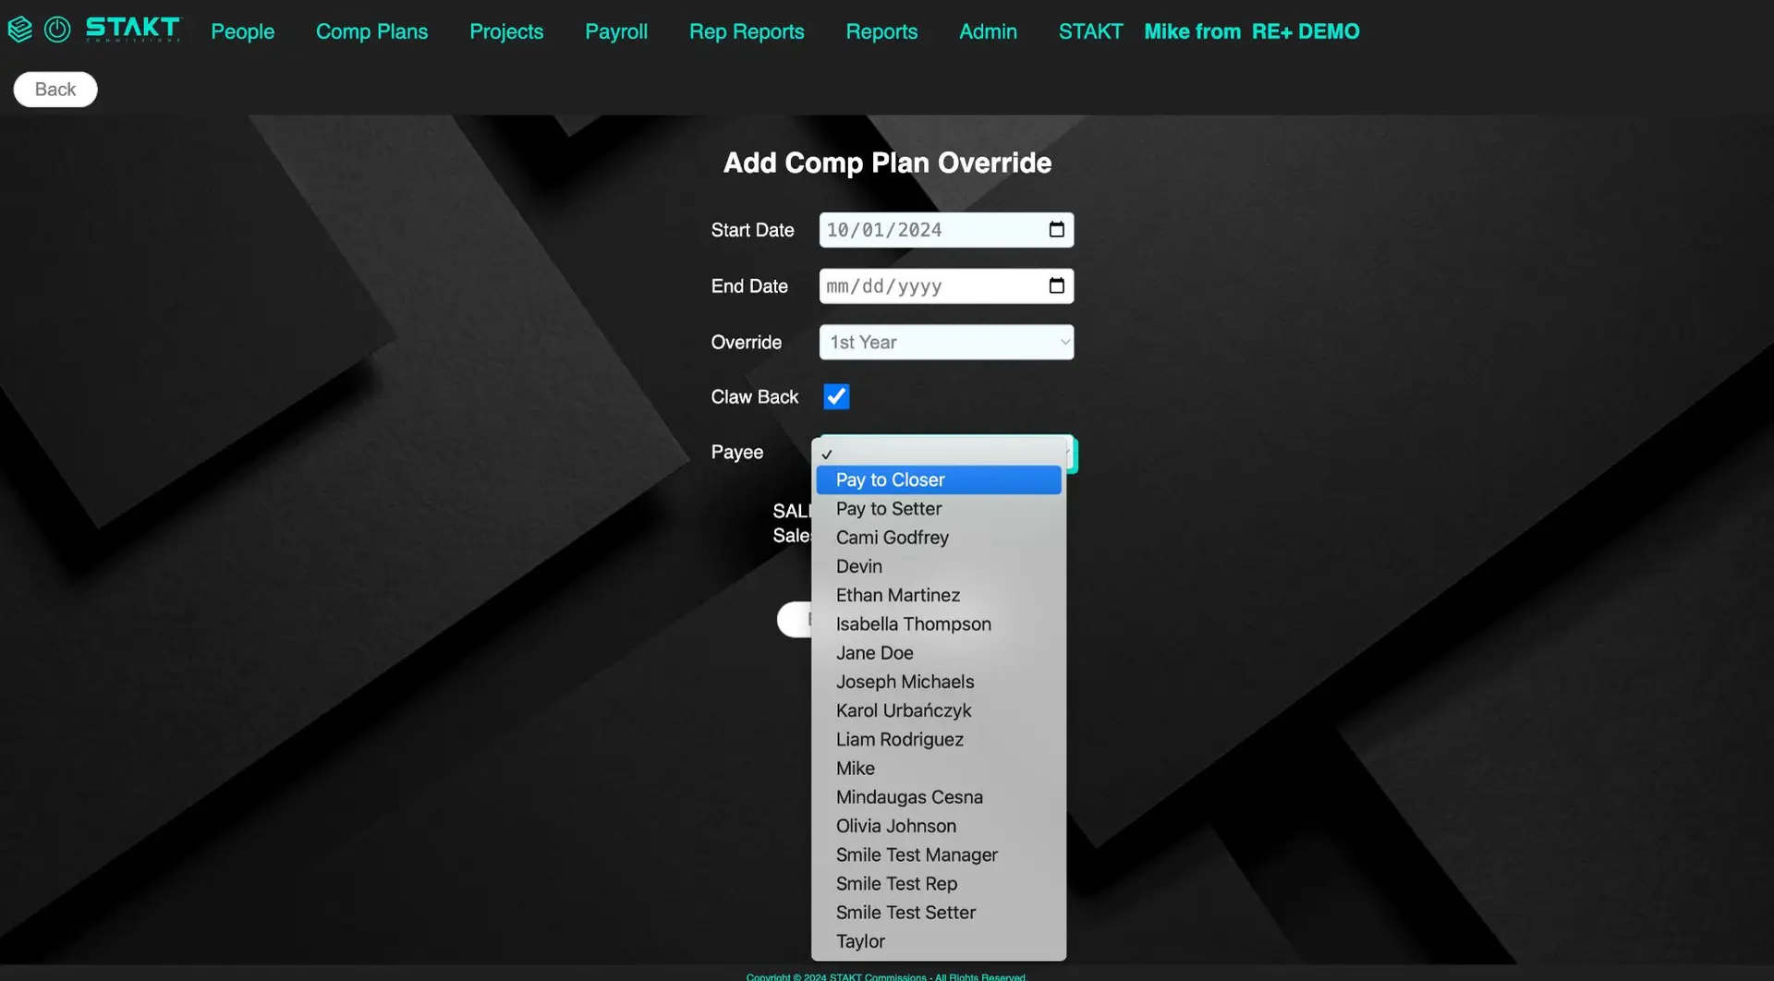The height and width of the screenshot is (981, 1774).
Task: Click the Payee label
Action: [x=737, y=453]
